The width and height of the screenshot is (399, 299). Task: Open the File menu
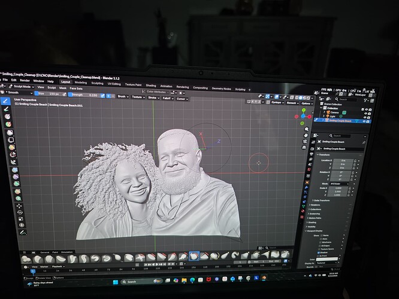pos(5,80)
